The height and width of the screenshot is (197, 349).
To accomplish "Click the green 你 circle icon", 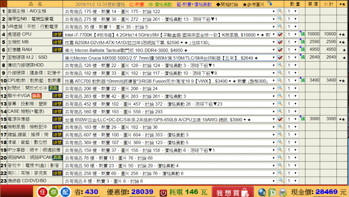I will pyautogui.click(x=53, y=192).
